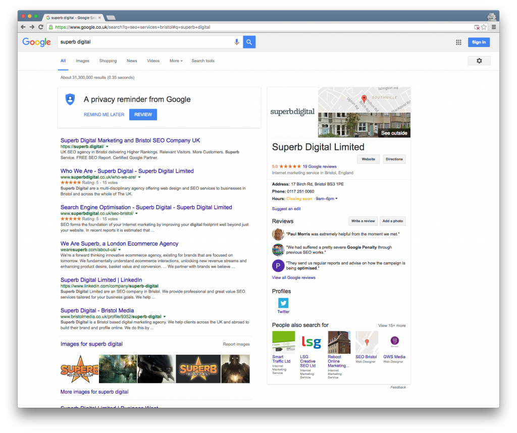Click the blue search magnifier button

coord(249,42)
